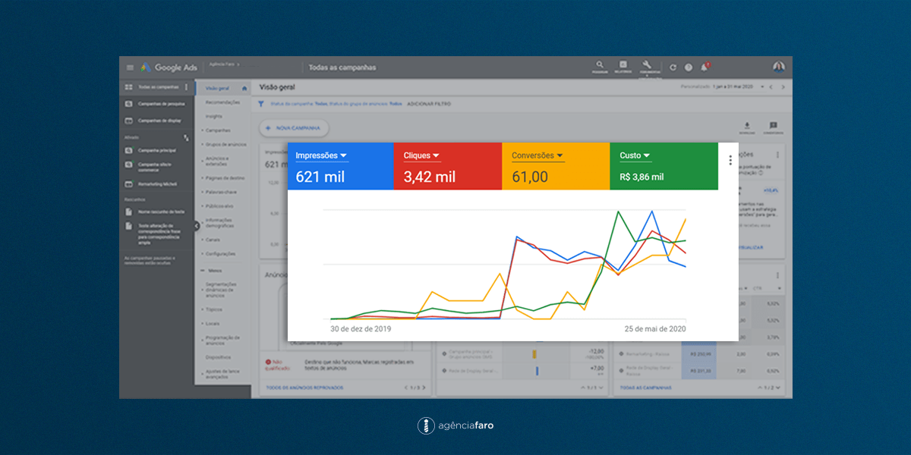Open Locais in page menu
This screenshot has height=455, width=911.
pos(212,323)
